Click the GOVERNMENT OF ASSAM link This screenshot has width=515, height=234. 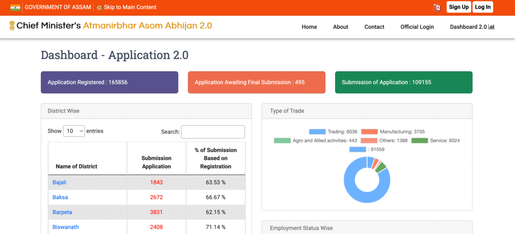click(58, 7)
